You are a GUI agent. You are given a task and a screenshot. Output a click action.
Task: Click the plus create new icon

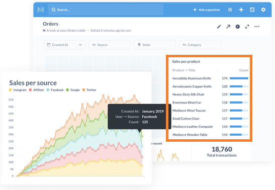click(241, 10)
